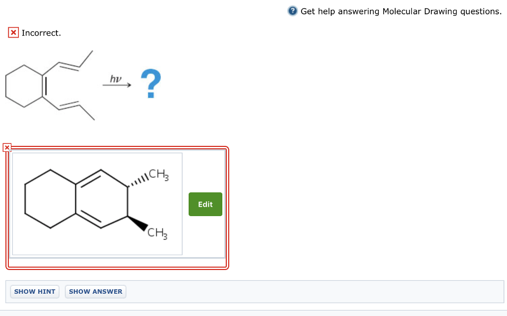
Task: Click the small red X to remove the submitted answer
Action: pyautogui.click(x=7, y=147)
